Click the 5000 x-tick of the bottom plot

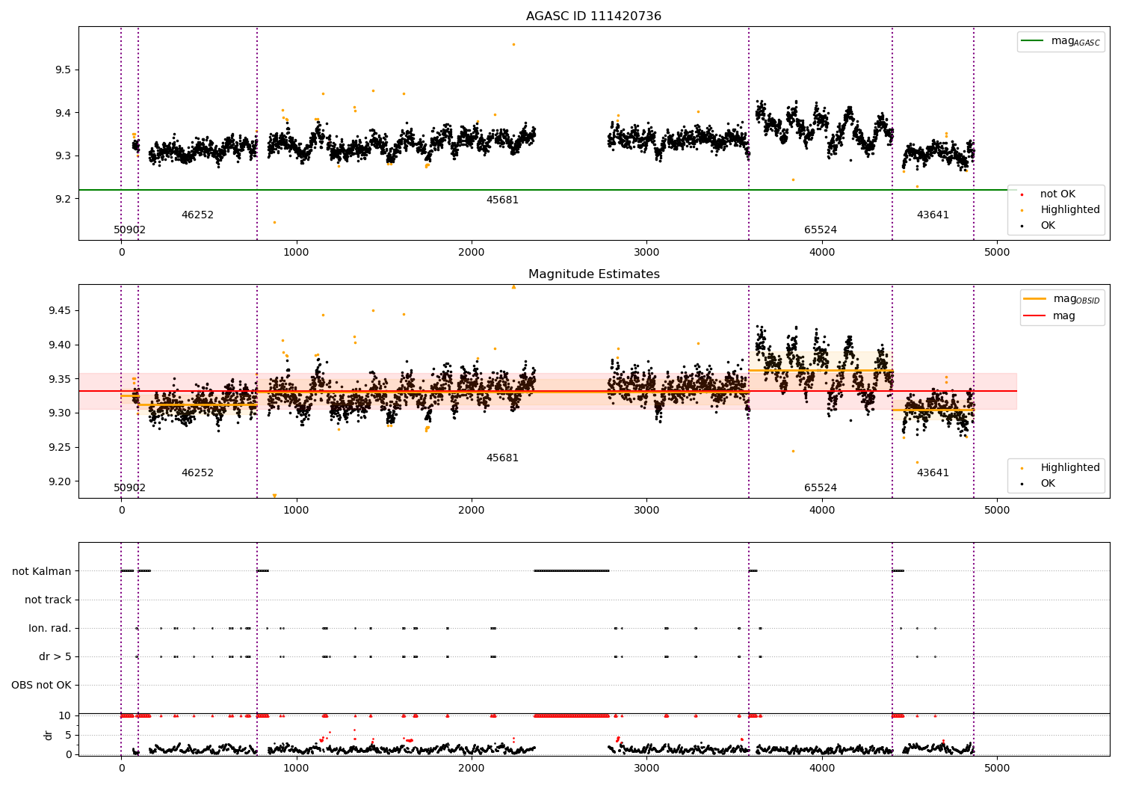coord(997,769)
